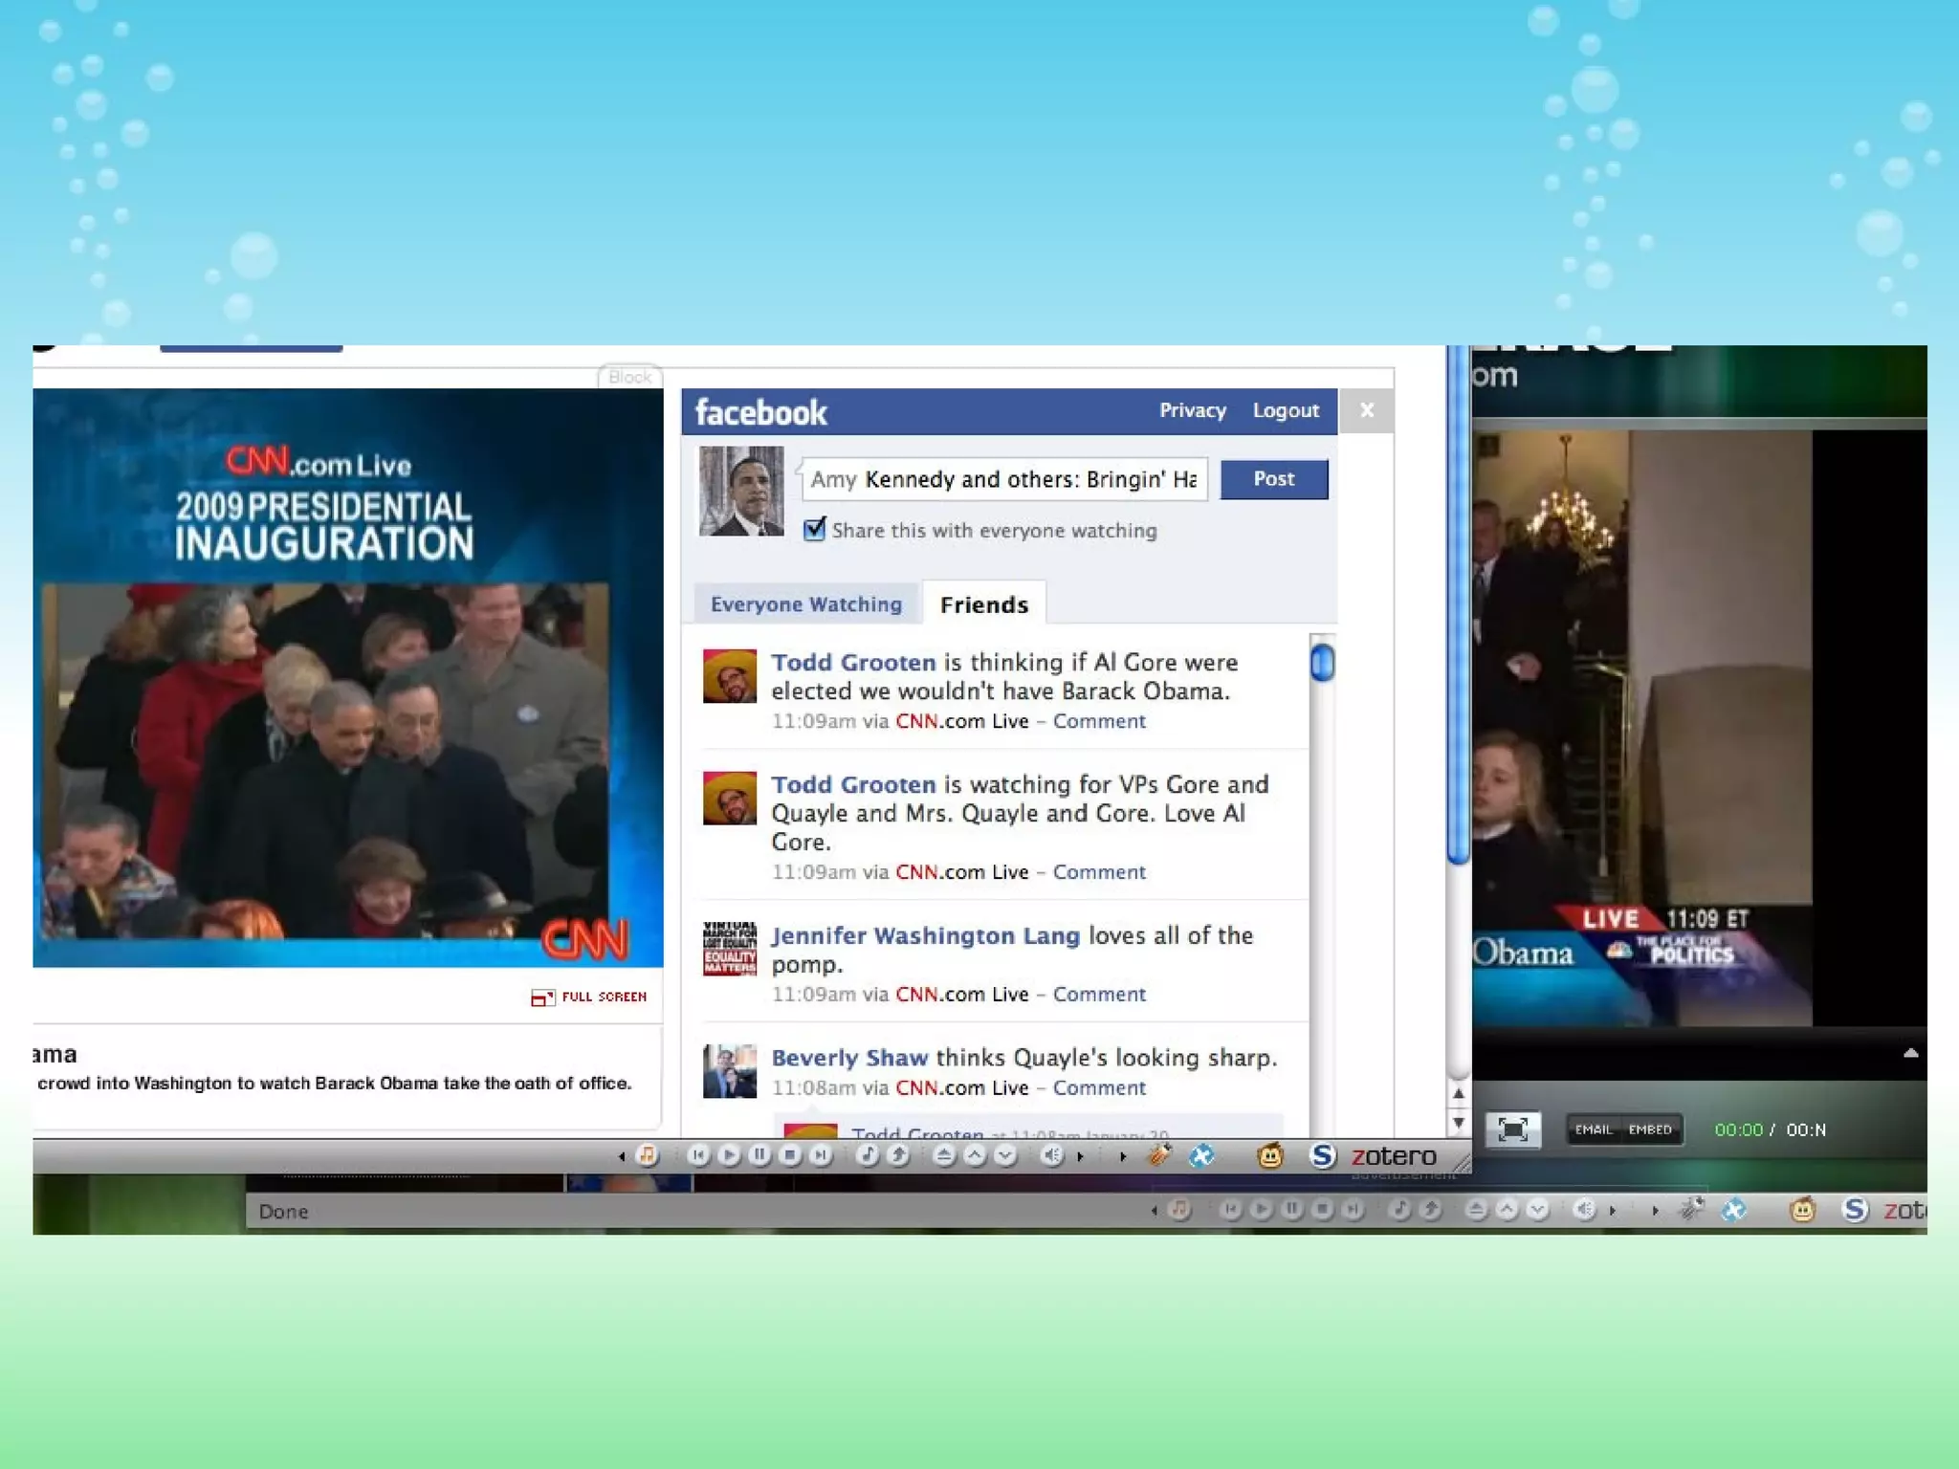Click the Post button

pos(1273,479)
